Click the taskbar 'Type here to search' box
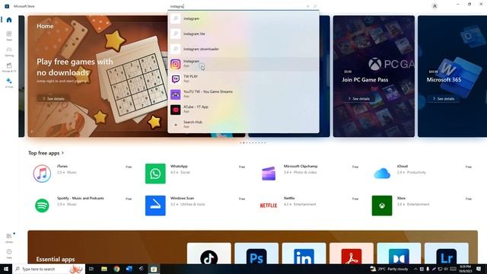The height and width of the screenshot is (274, 487). tap(49, 269)
